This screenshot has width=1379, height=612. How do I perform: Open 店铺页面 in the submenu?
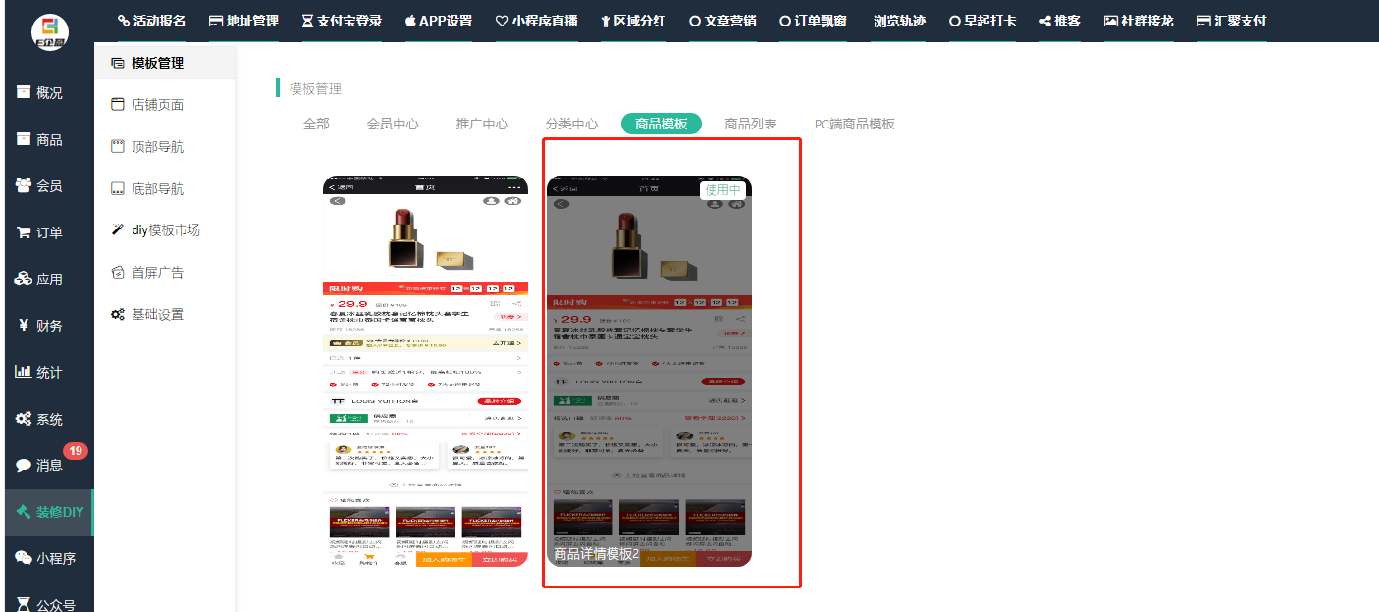pos(157,105)
